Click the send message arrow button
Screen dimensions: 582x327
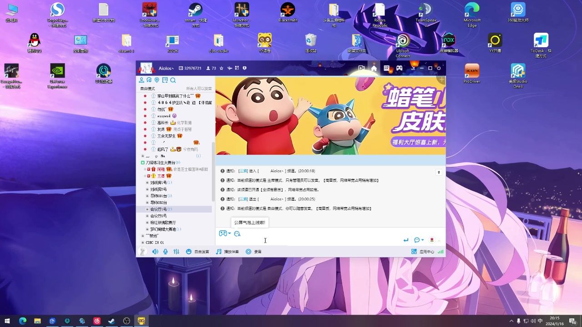click(406, 239)
